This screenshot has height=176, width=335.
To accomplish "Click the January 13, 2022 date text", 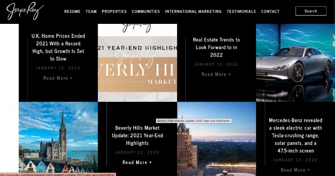I will 58,68.
